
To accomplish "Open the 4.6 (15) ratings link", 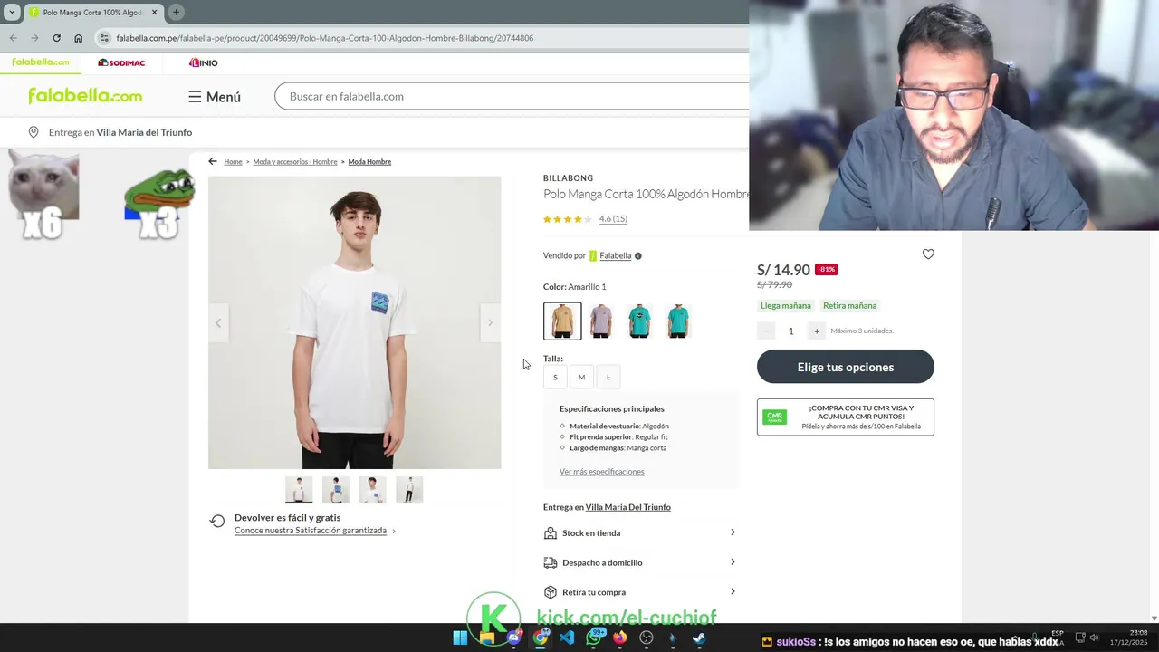I will click(x=613, y=218).
